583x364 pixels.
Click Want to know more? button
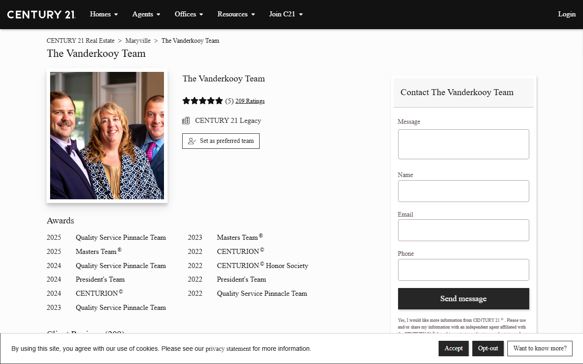click(x=540, y=349)
